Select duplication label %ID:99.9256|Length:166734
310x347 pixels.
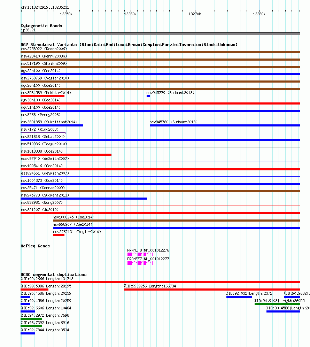[150, 286]
